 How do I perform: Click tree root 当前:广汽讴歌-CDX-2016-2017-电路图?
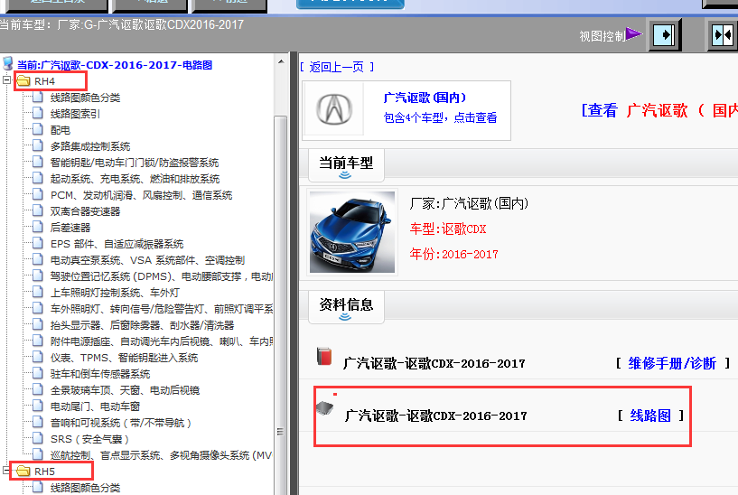click(x=115, y=65)
